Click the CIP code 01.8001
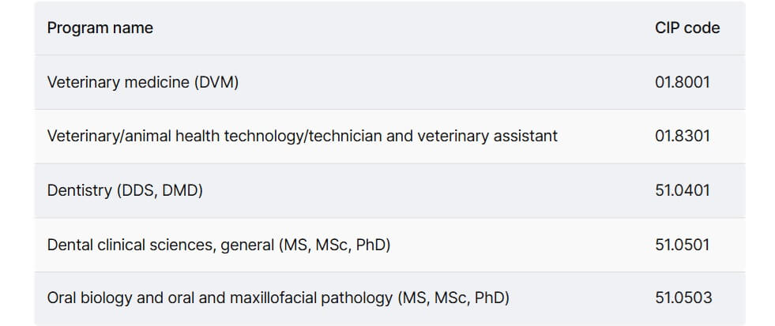The image size is (775, 326). click(x=683, y=82)
